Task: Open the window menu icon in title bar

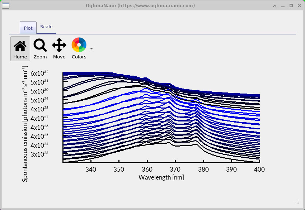Action: pos(6,5)
